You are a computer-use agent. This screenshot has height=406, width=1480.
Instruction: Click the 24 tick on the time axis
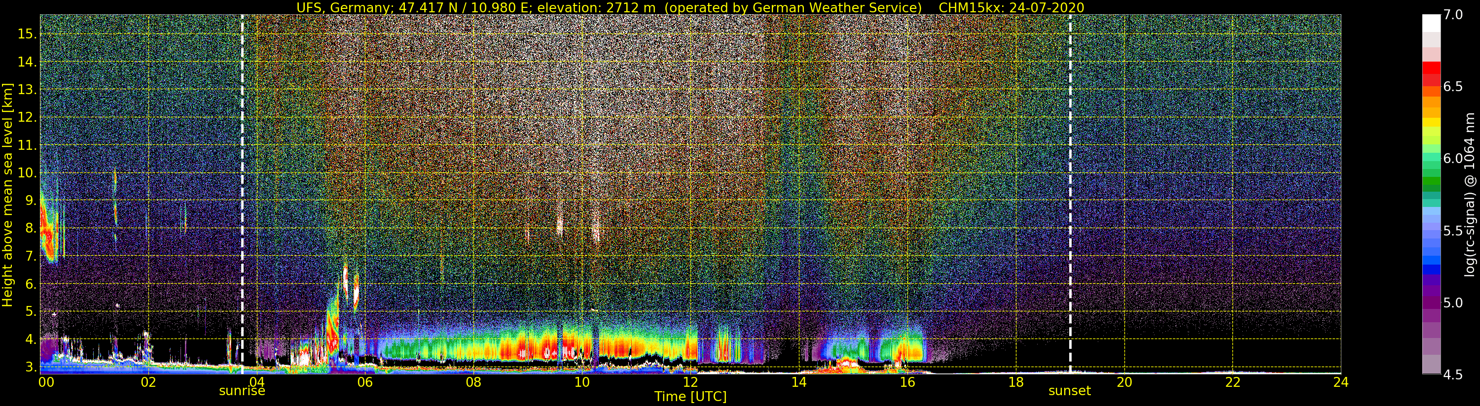coord(1340,382)
